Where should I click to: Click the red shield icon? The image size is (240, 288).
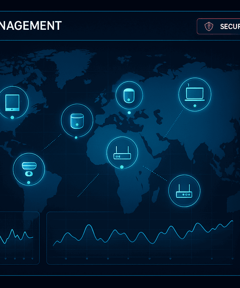click(x=208, y=26)
